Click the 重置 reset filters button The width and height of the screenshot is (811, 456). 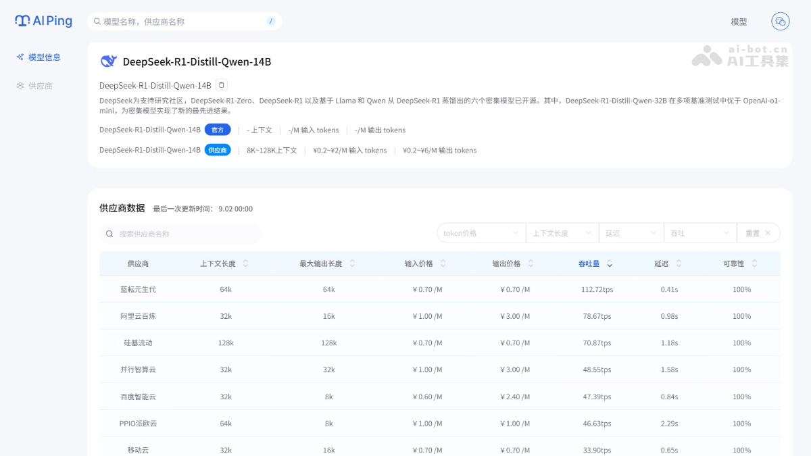758,233
